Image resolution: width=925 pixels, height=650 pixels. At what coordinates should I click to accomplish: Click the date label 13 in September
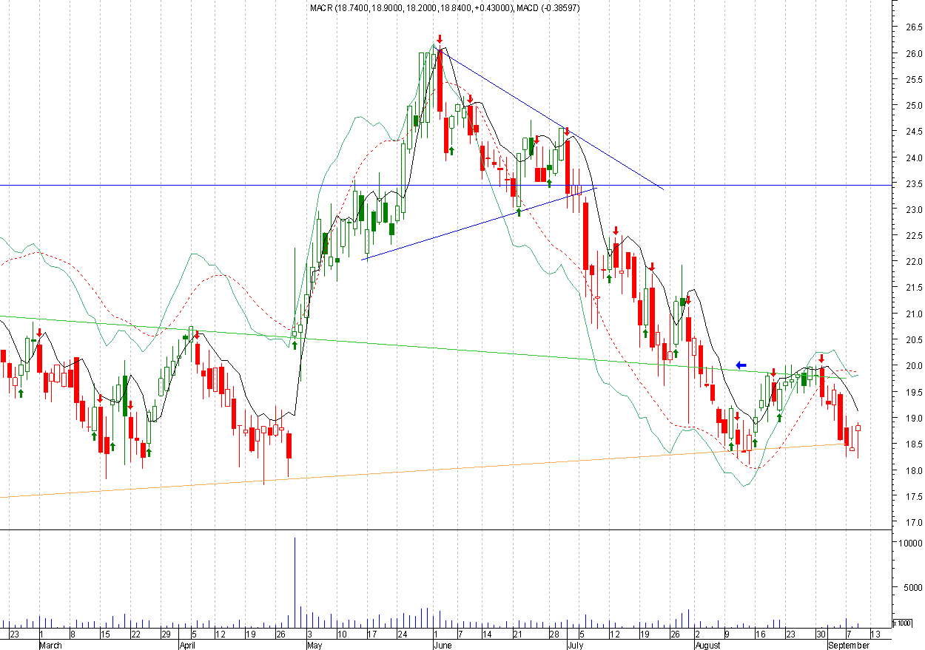[x=875, y=634]
